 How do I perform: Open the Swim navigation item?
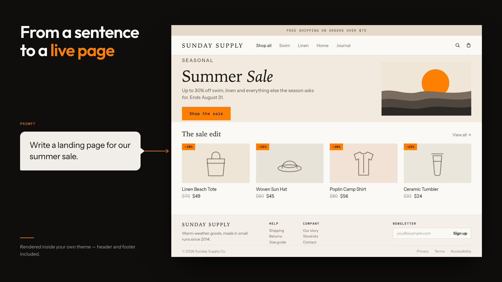pyautogui.click(x=285, y=45)
